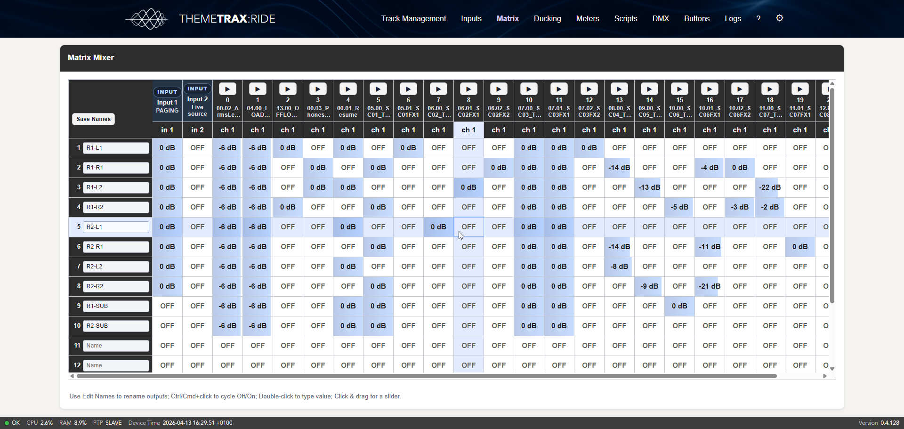Click the R2-L1 output name field
This screenshot has width=904, height=429.
point(116,227)
